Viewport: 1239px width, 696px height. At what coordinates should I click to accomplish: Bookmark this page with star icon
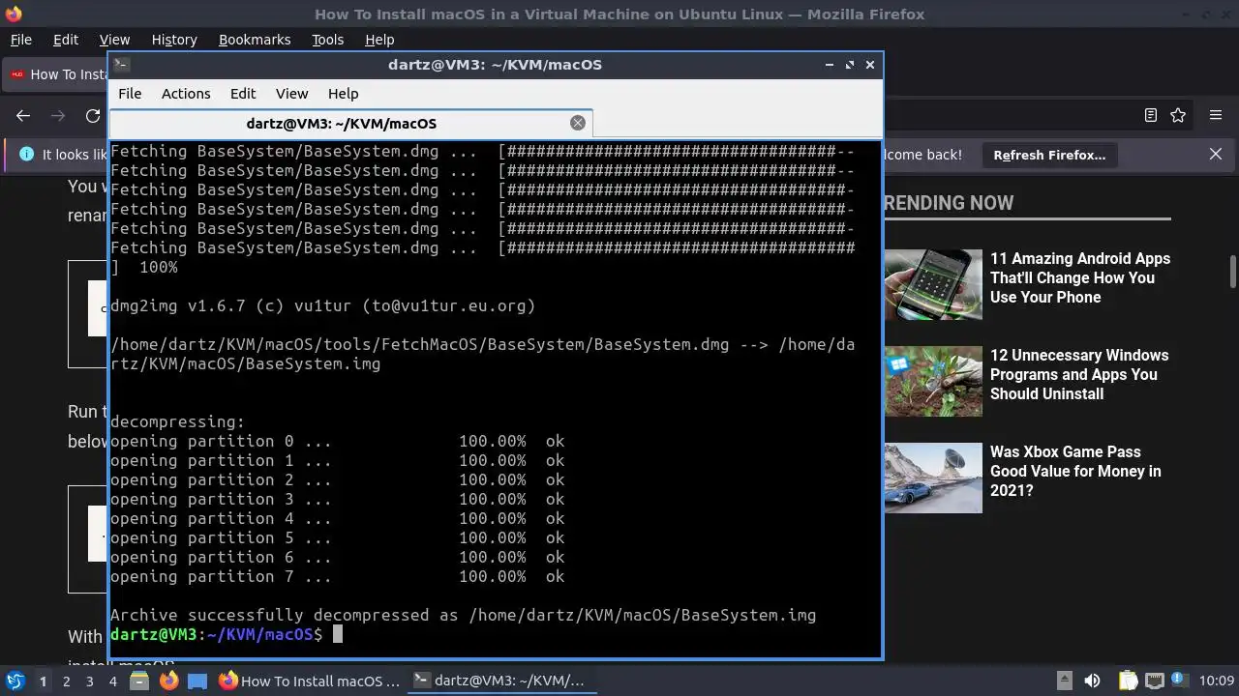1178,115
